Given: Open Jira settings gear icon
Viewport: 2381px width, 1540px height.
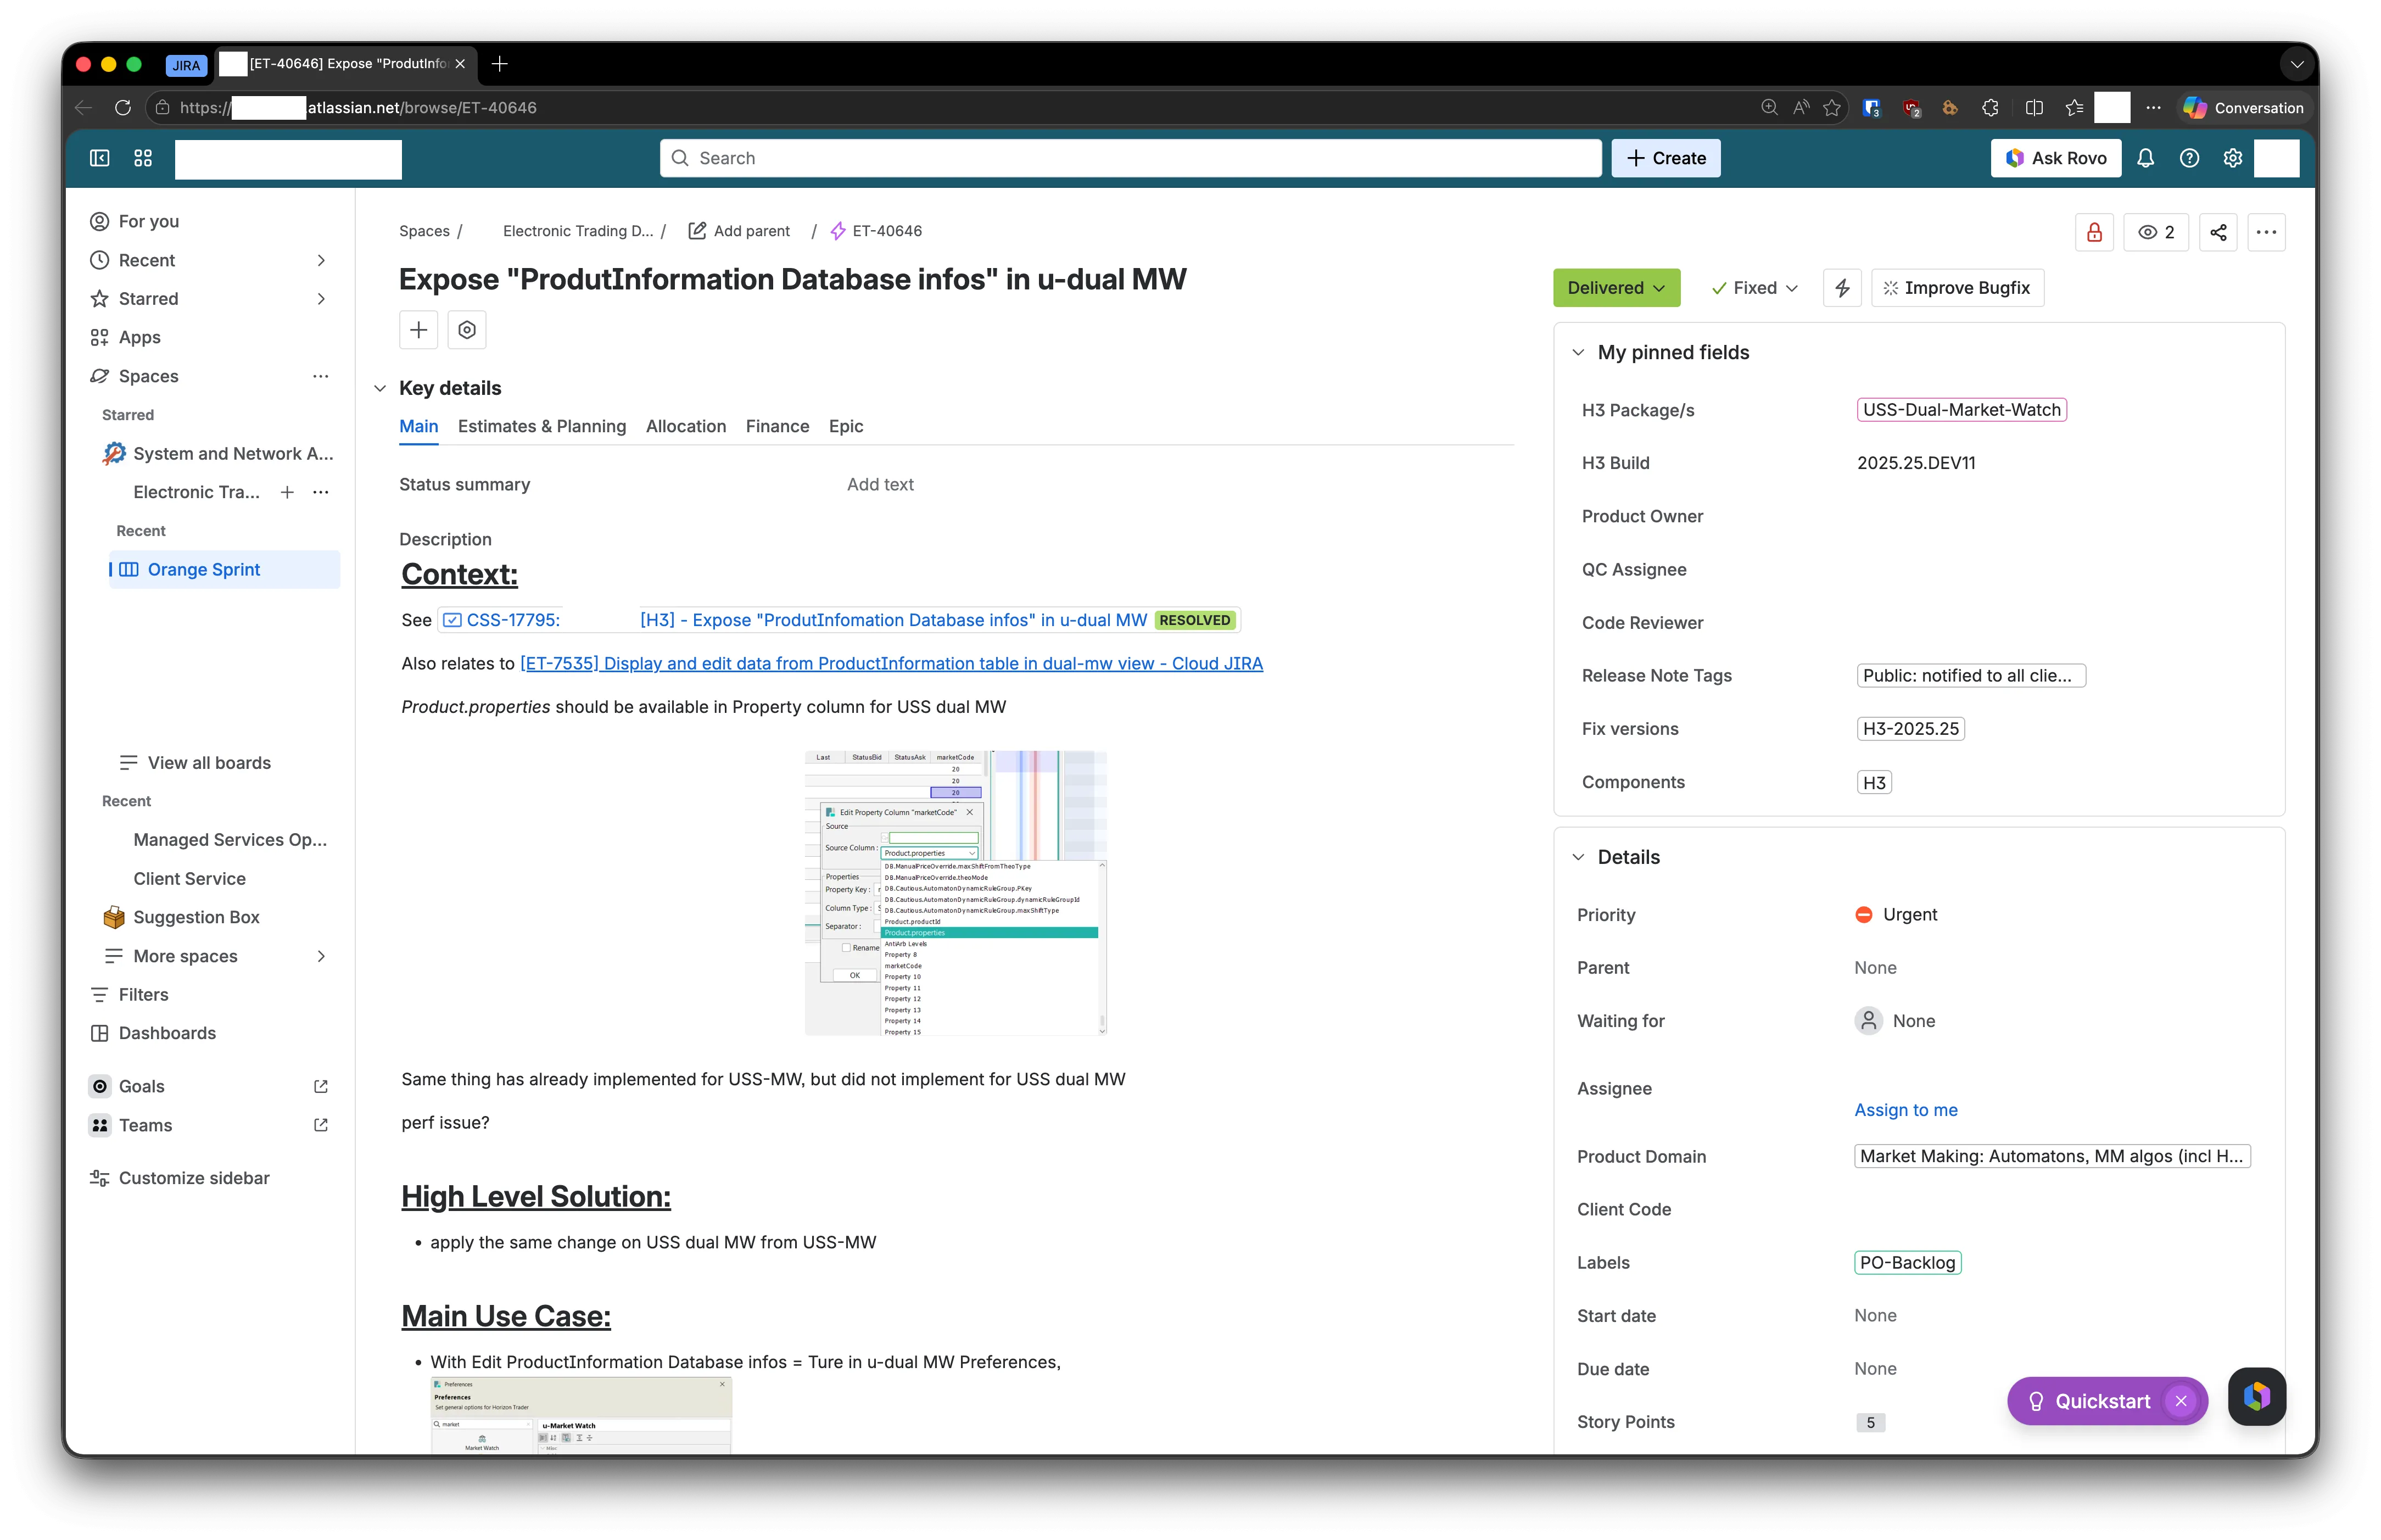Looking at the screenshot, I should [2233, 158].
